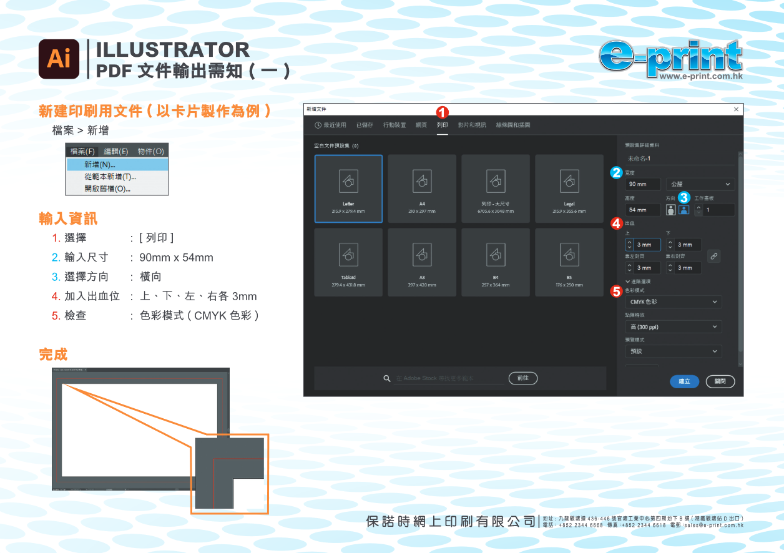
Task: Expand the 高 (300 ppi) raster effects dropdown
Action: pos(673,327)
